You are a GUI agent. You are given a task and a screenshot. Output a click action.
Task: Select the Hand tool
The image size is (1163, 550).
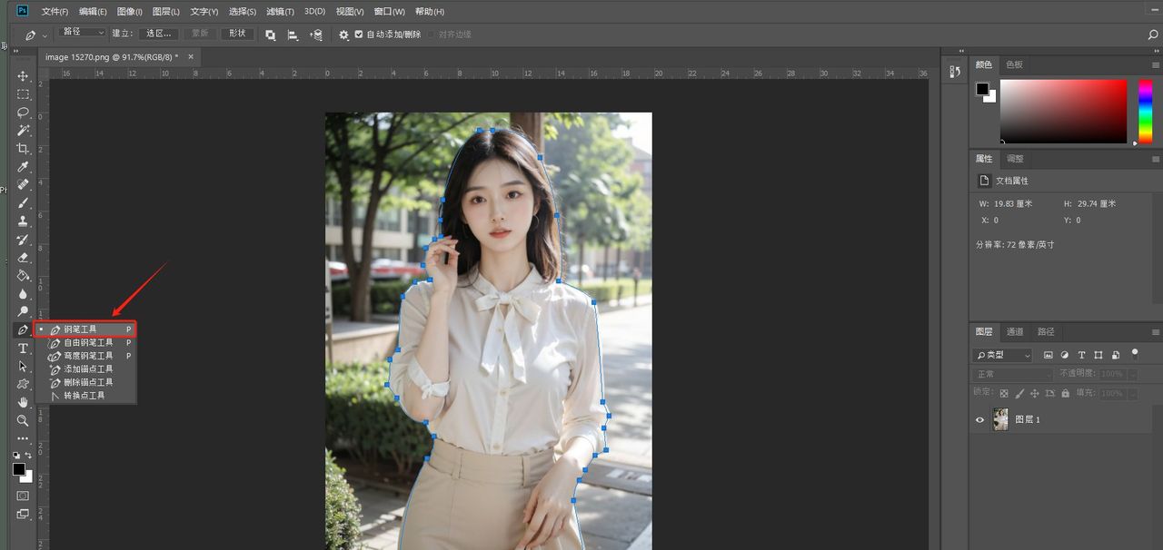coord(23,402)
